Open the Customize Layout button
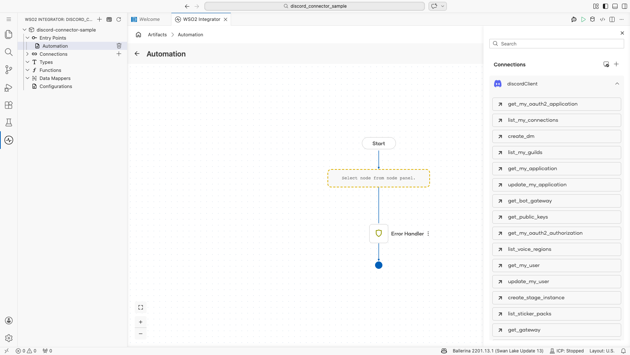Viewport: 630px width, 355px height. coord(596,6)
